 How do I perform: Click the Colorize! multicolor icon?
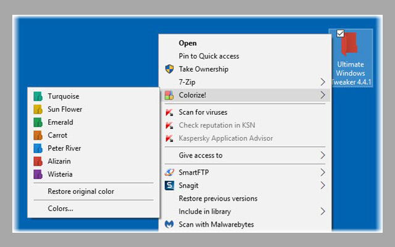coord(169,95)
